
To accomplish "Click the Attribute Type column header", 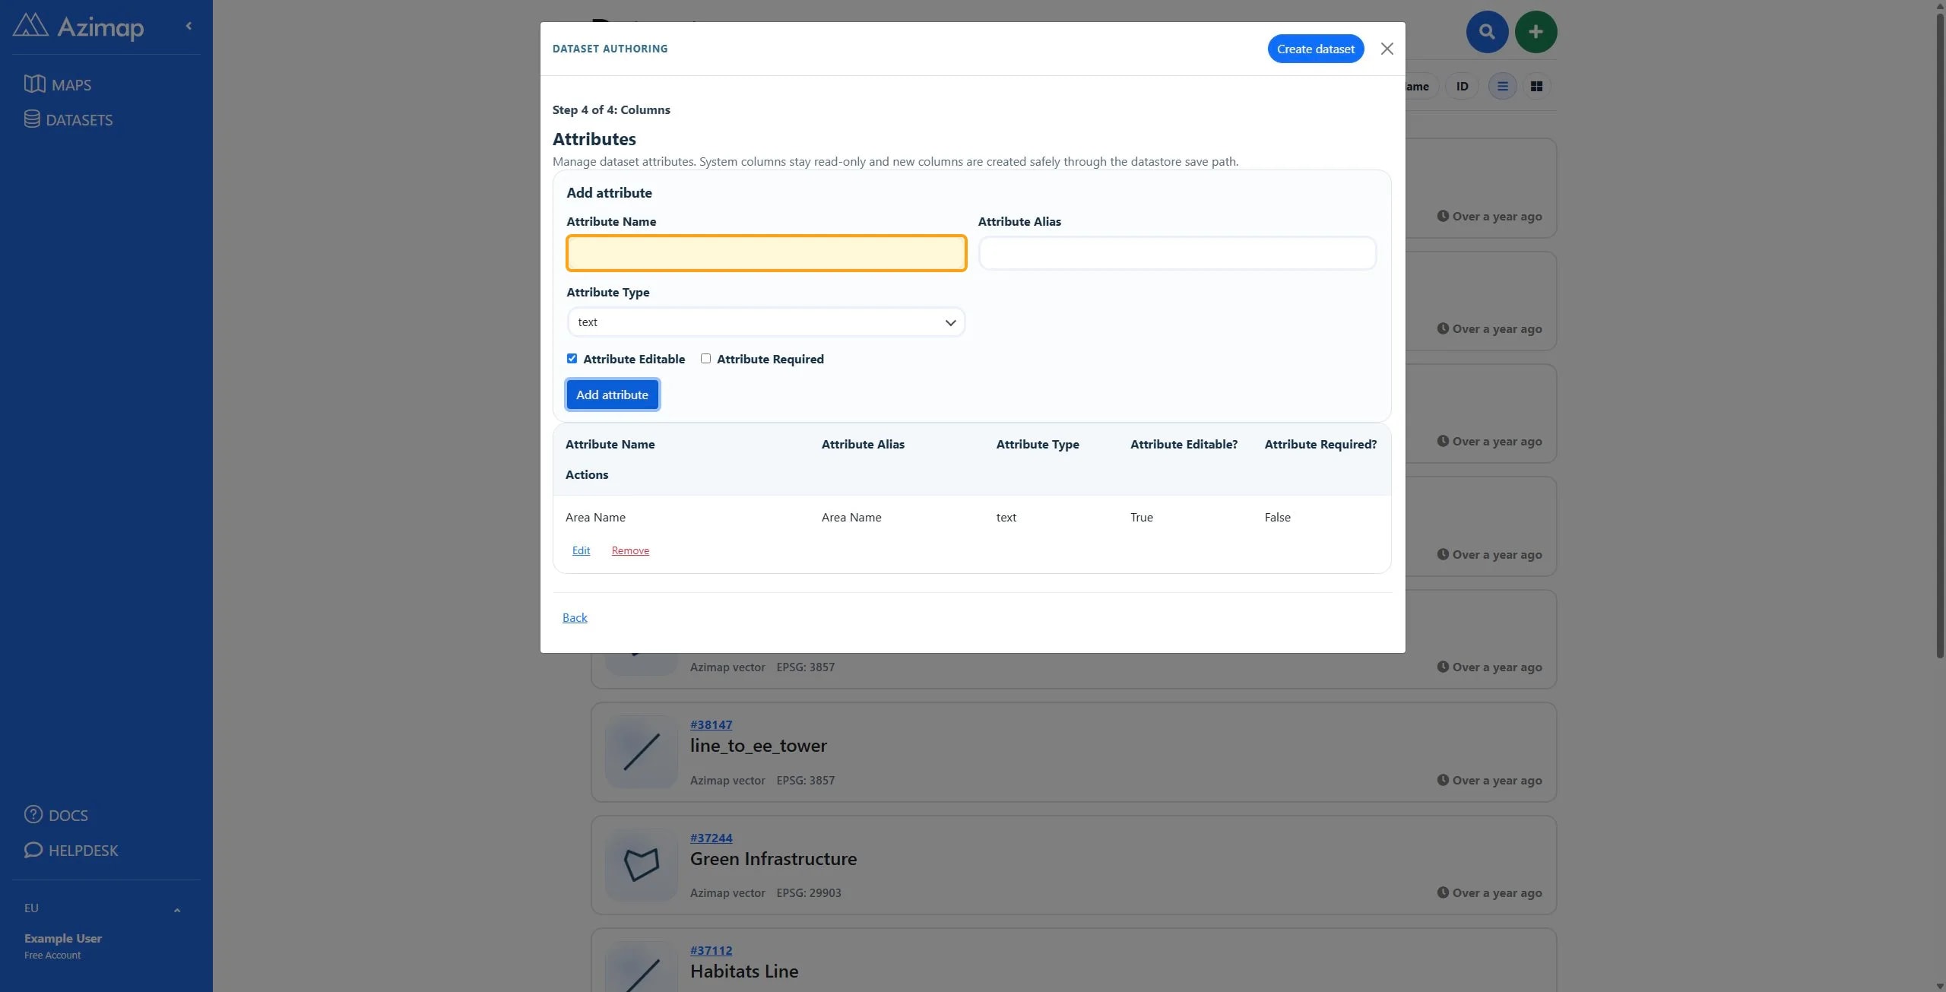I will coord(1038,444).
